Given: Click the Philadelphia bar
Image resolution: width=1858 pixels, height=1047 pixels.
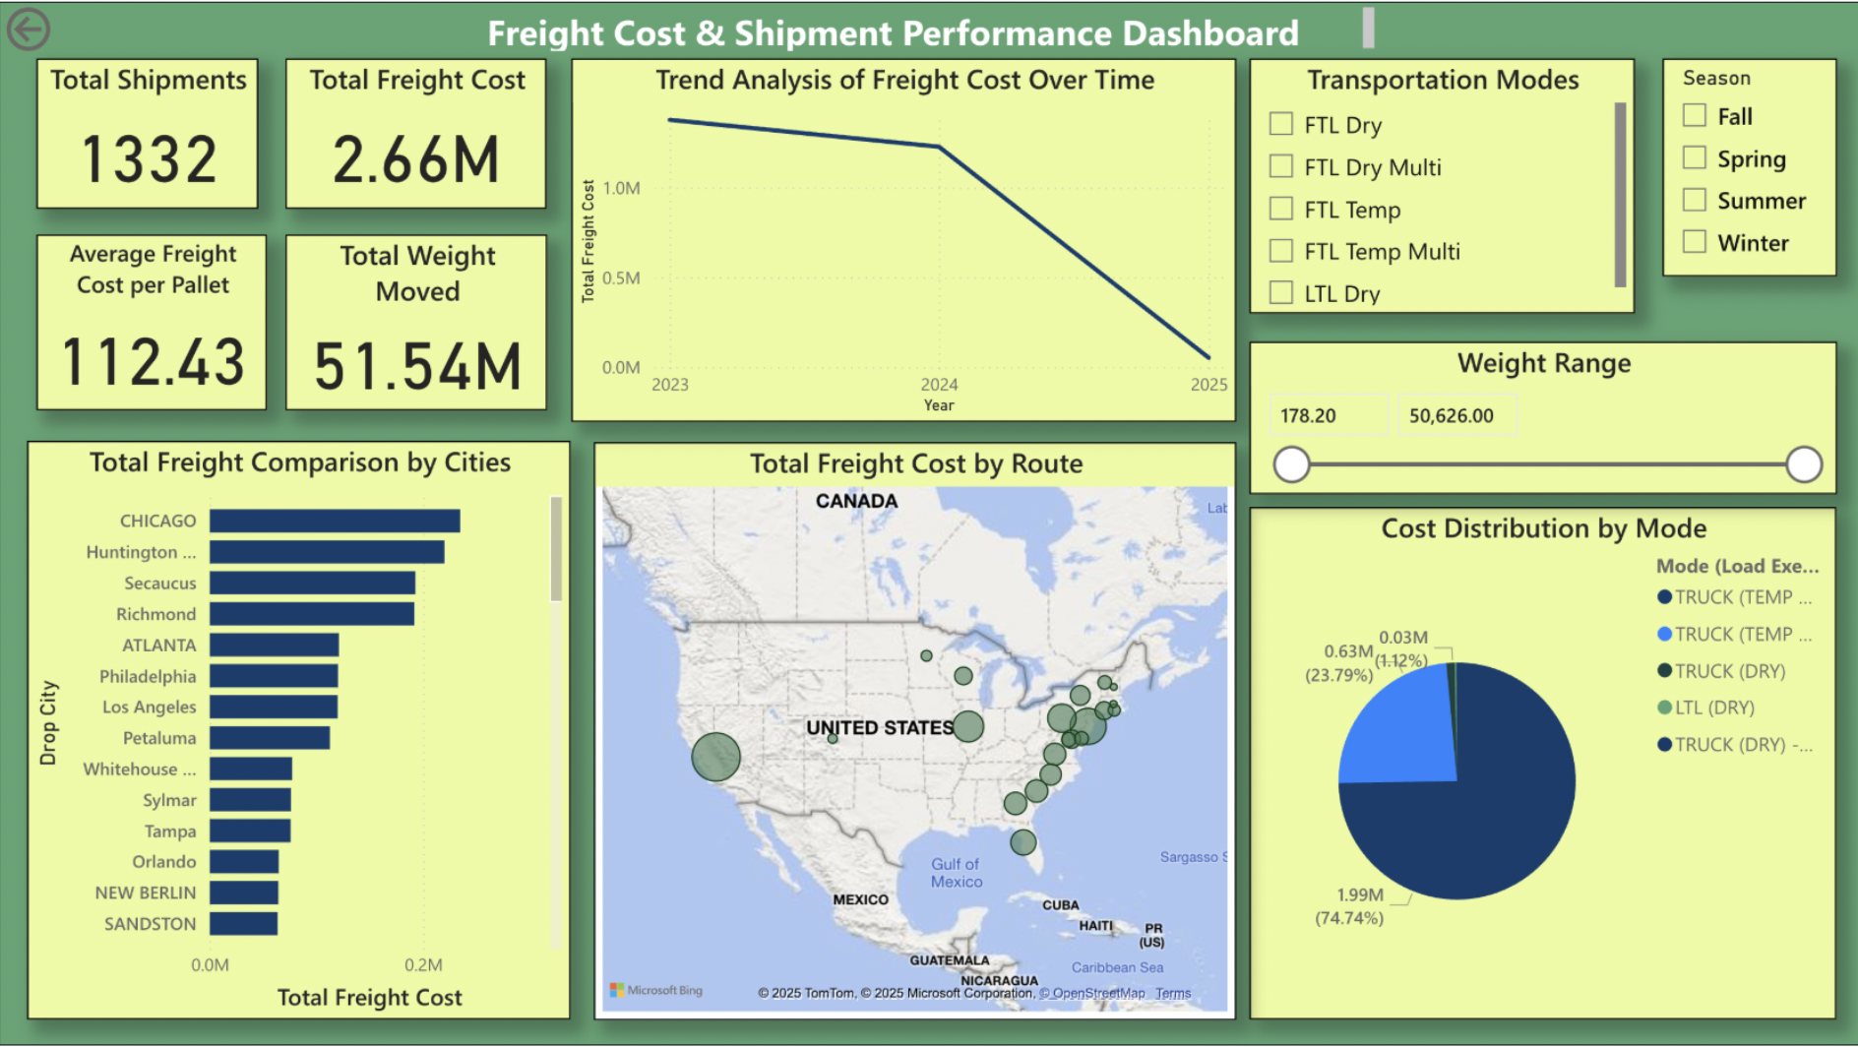Looking at the screenshot, I should 274,676.
